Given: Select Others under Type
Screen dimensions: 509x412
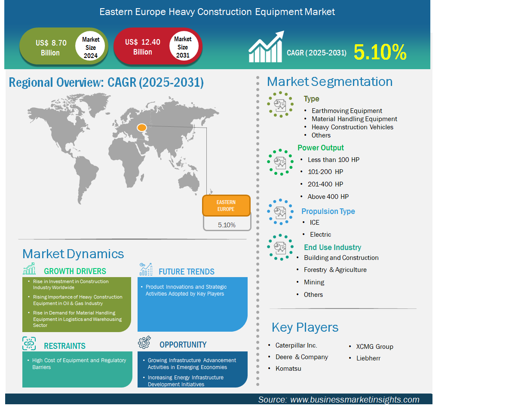Looking at the screenshot, I should (321, 135).
